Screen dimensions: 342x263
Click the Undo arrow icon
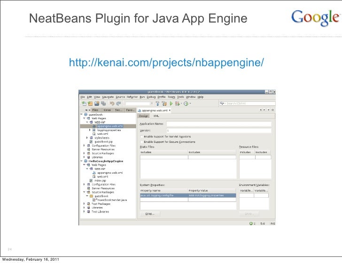(x=112, y=104)
